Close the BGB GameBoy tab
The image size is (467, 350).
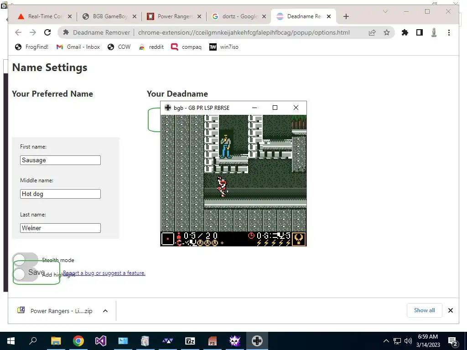tap(135, 16)
